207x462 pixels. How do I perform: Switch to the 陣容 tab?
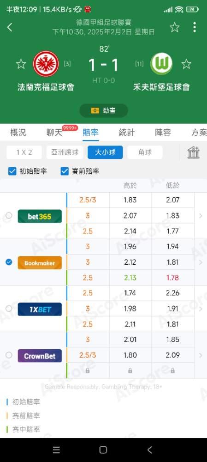(163, 133)
